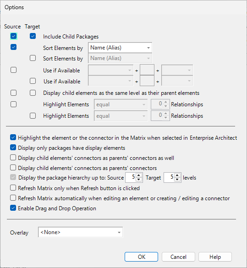Check Source Highlight Elements checkbox

tap(13, 104)
